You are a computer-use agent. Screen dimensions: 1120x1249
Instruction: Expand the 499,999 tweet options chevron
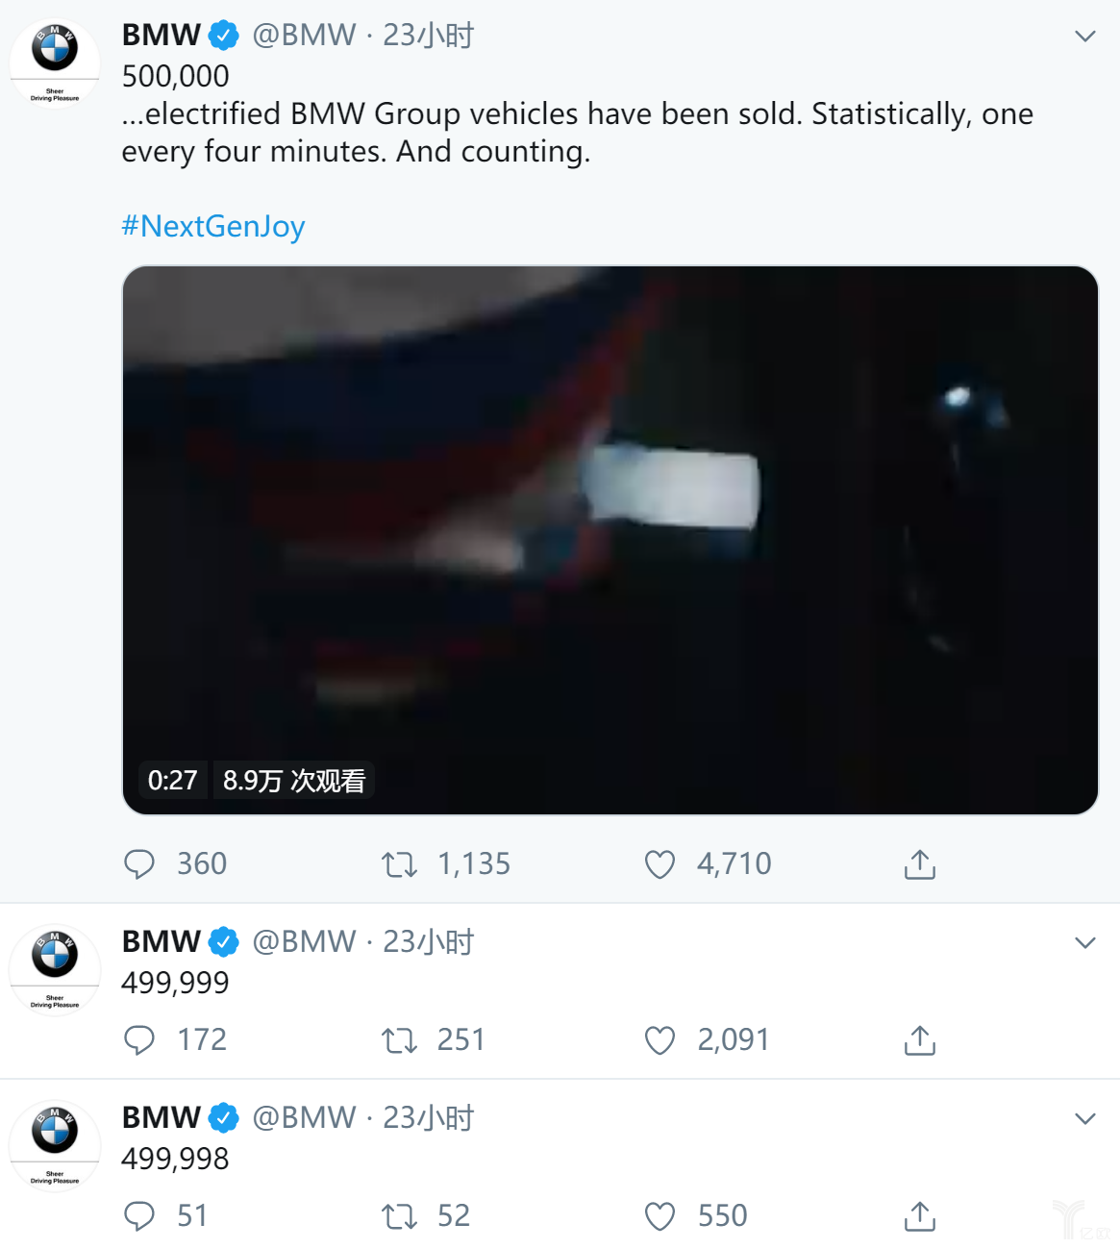click(1084, 943)
